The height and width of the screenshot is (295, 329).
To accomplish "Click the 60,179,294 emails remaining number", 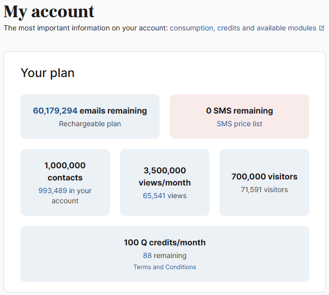I will (x=55, y=111).
